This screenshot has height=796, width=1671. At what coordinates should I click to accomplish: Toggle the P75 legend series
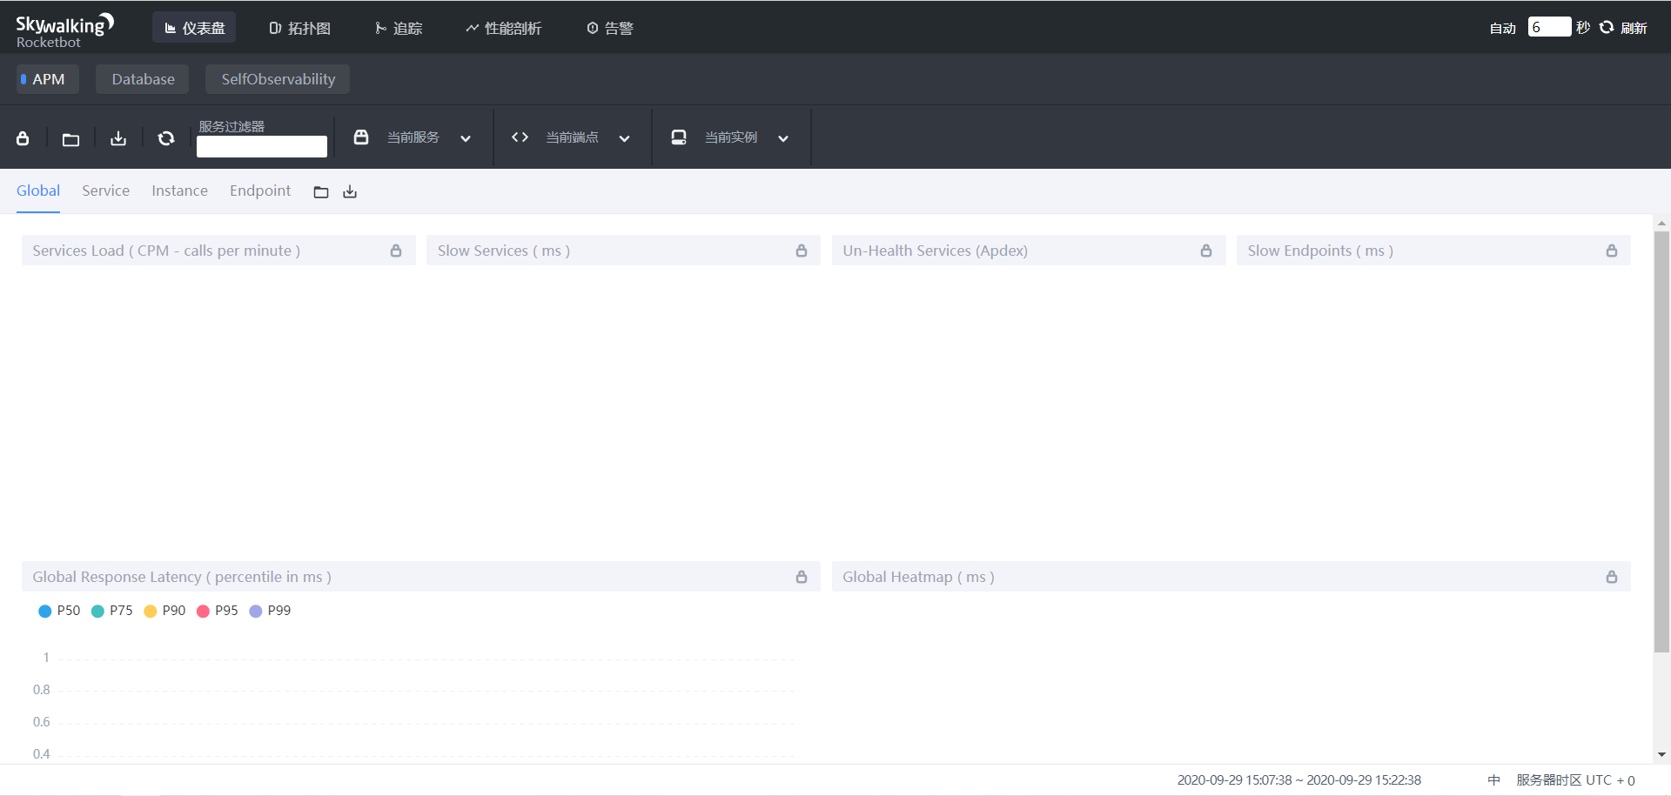tap(112, 611)
